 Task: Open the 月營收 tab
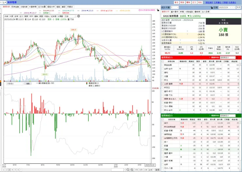point(70,7)
